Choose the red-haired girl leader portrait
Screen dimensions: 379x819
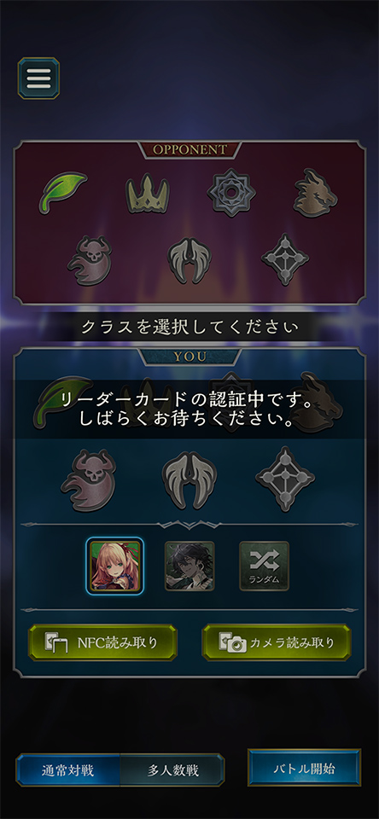115,566
